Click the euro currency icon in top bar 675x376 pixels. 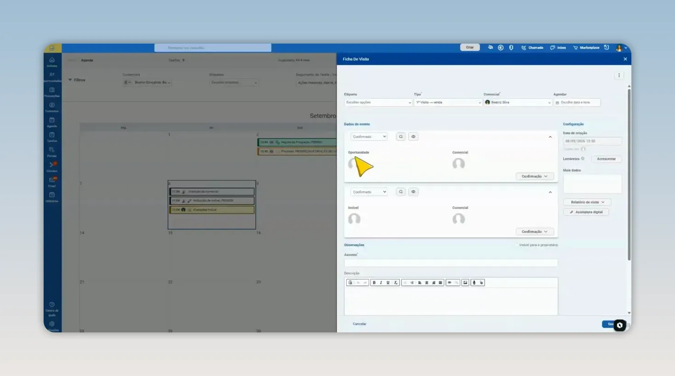tap(501, 47)
